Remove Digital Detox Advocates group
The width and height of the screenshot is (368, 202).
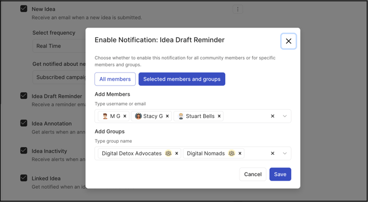177,154
